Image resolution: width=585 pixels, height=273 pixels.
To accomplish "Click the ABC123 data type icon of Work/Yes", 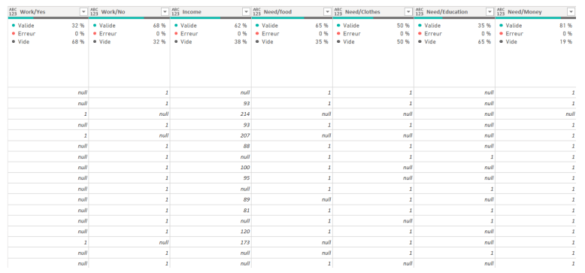I will click(x=13, y=12).
